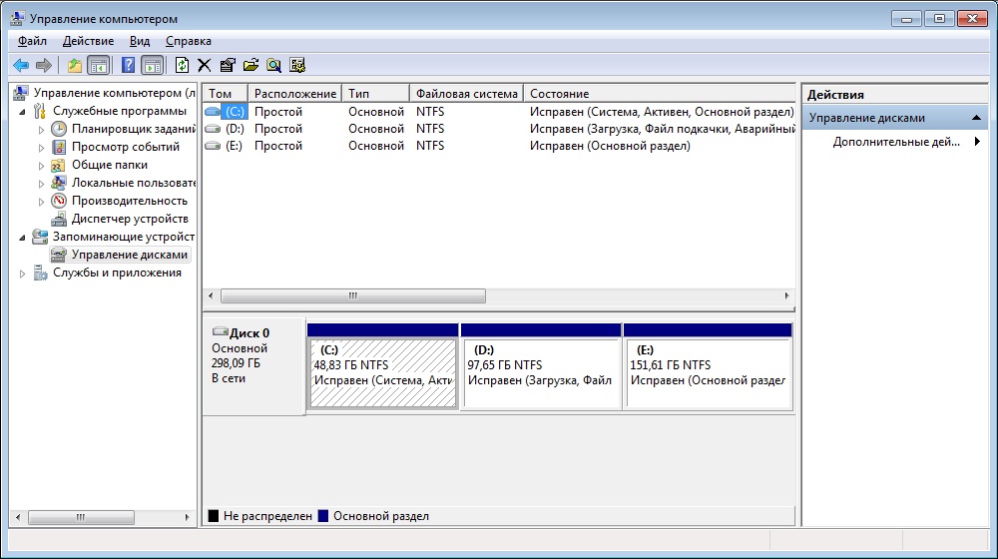Collapse Управление дисками actions section arrow
This screenshot has width=998, height=559.
(x=976, y=118)
